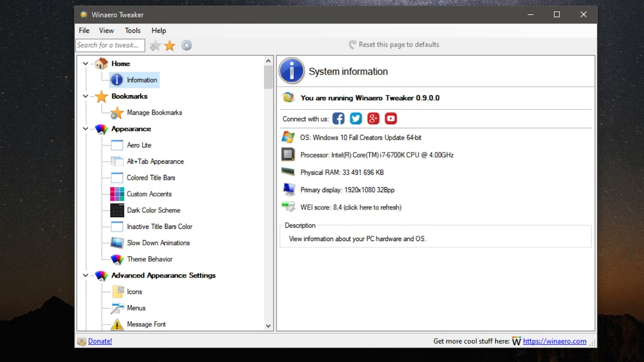Select the Custom Accents tree item
The height and width of the screenshot is (362, 644).
[149, 194]
